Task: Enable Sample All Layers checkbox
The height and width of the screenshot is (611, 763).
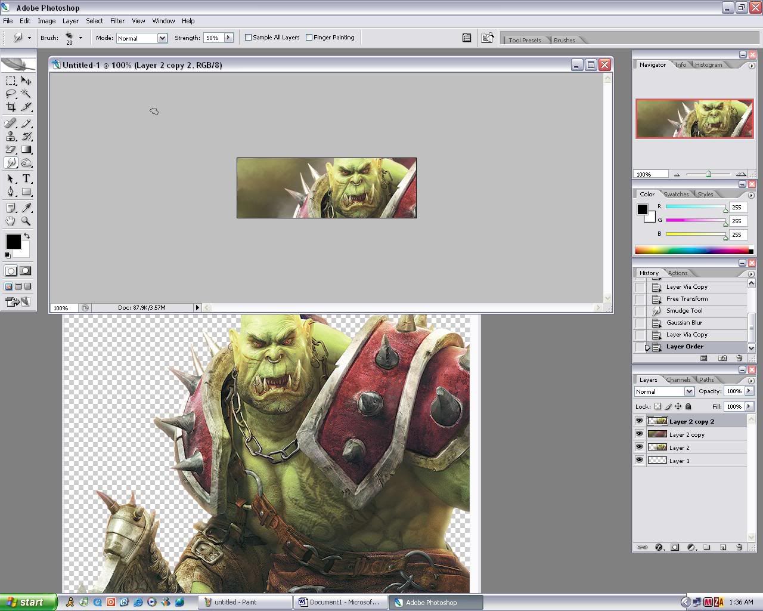Action: click(x=249, y=38)
